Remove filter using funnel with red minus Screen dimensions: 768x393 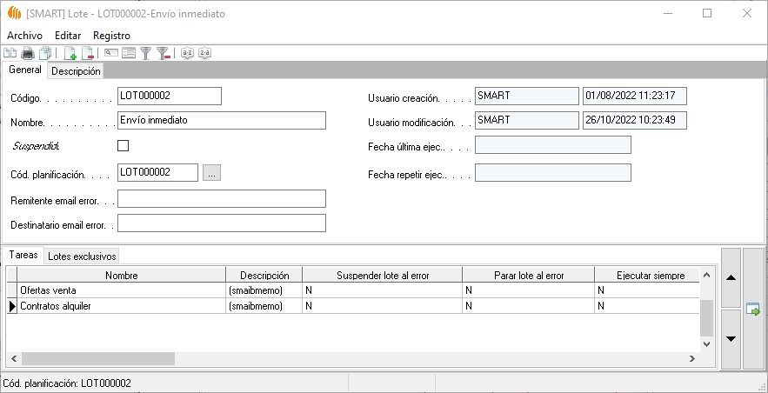(163, 54)
